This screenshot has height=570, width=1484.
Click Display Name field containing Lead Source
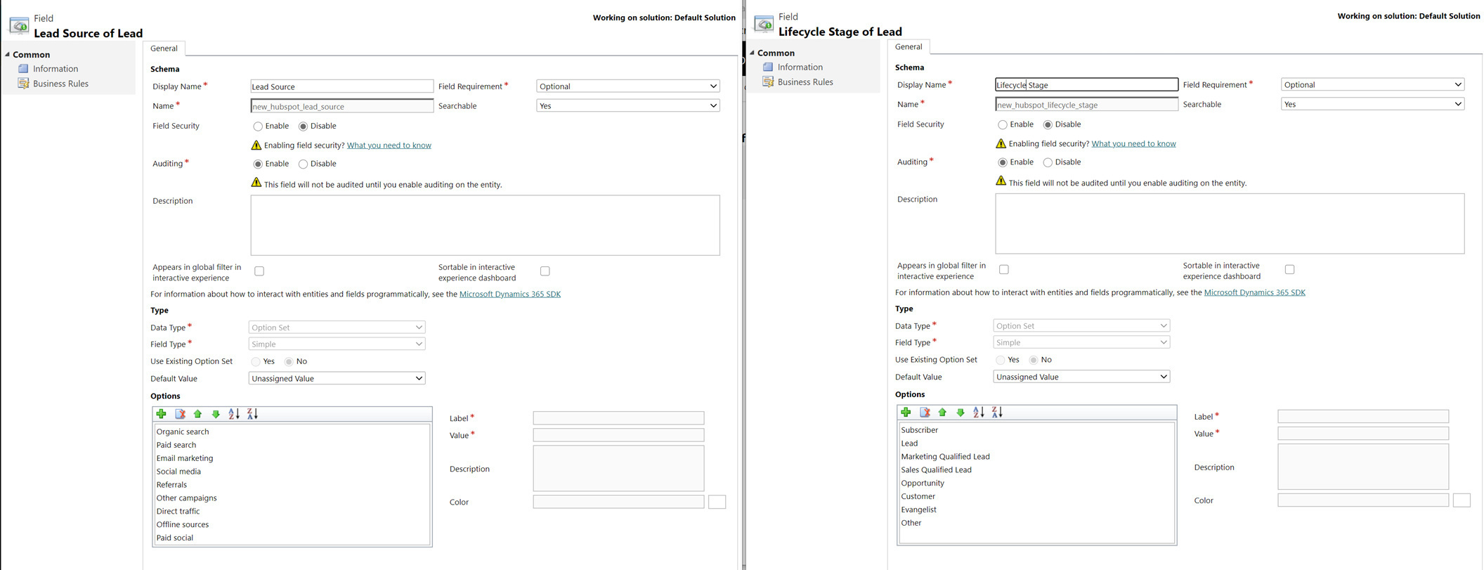pos(342,86)
